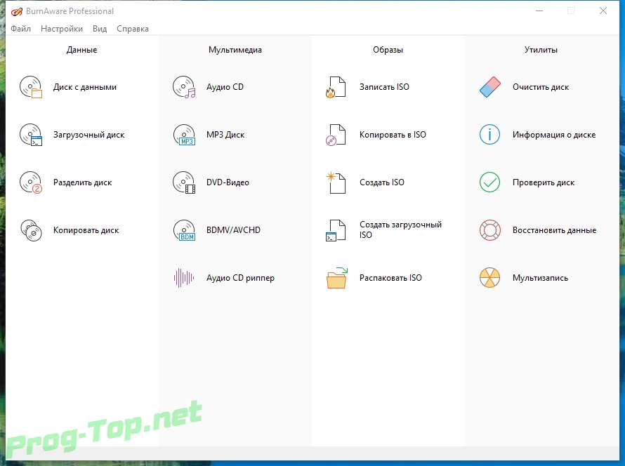Launch the "Аудио CD" label
This screenshot has height=466, width=625.
(225, 87)
